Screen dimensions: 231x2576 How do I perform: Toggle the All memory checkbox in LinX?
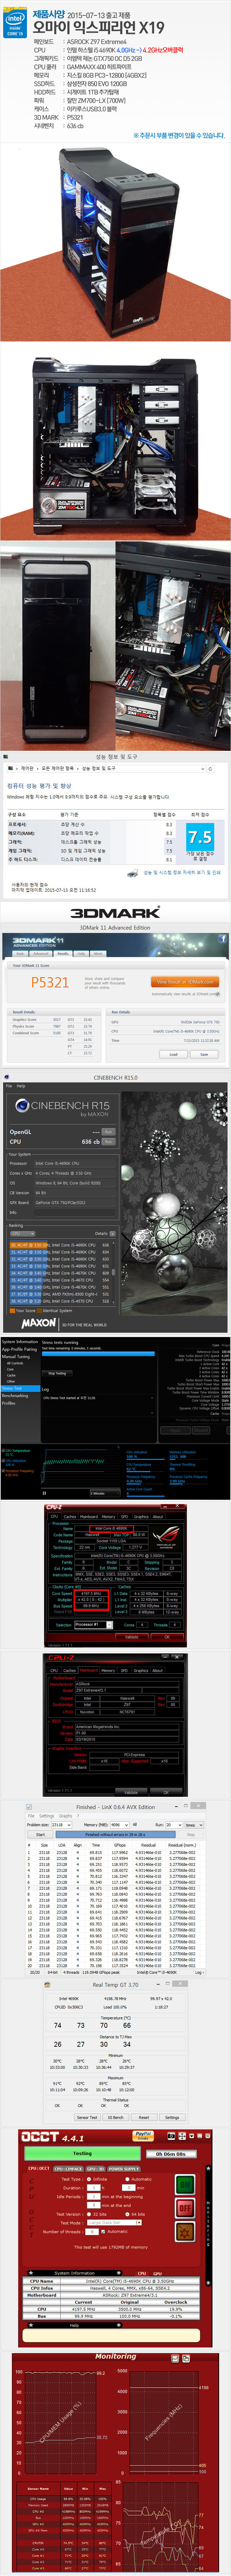pos(135,1825)
